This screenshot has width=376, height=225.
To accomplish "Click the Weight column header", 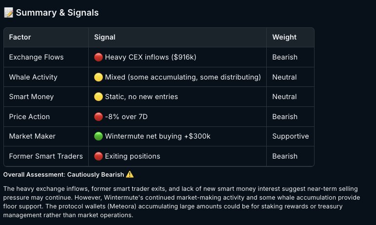I will pos(284,37).
